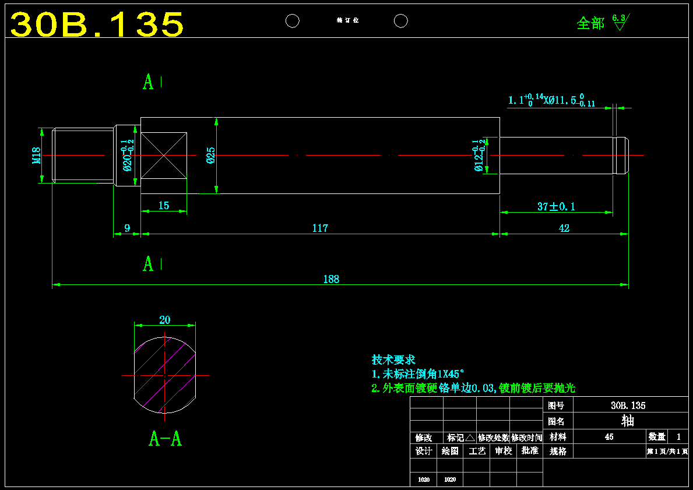Select the note 1.未标注倒角1X45°
693x490 pixels.
tap(418, 374)
